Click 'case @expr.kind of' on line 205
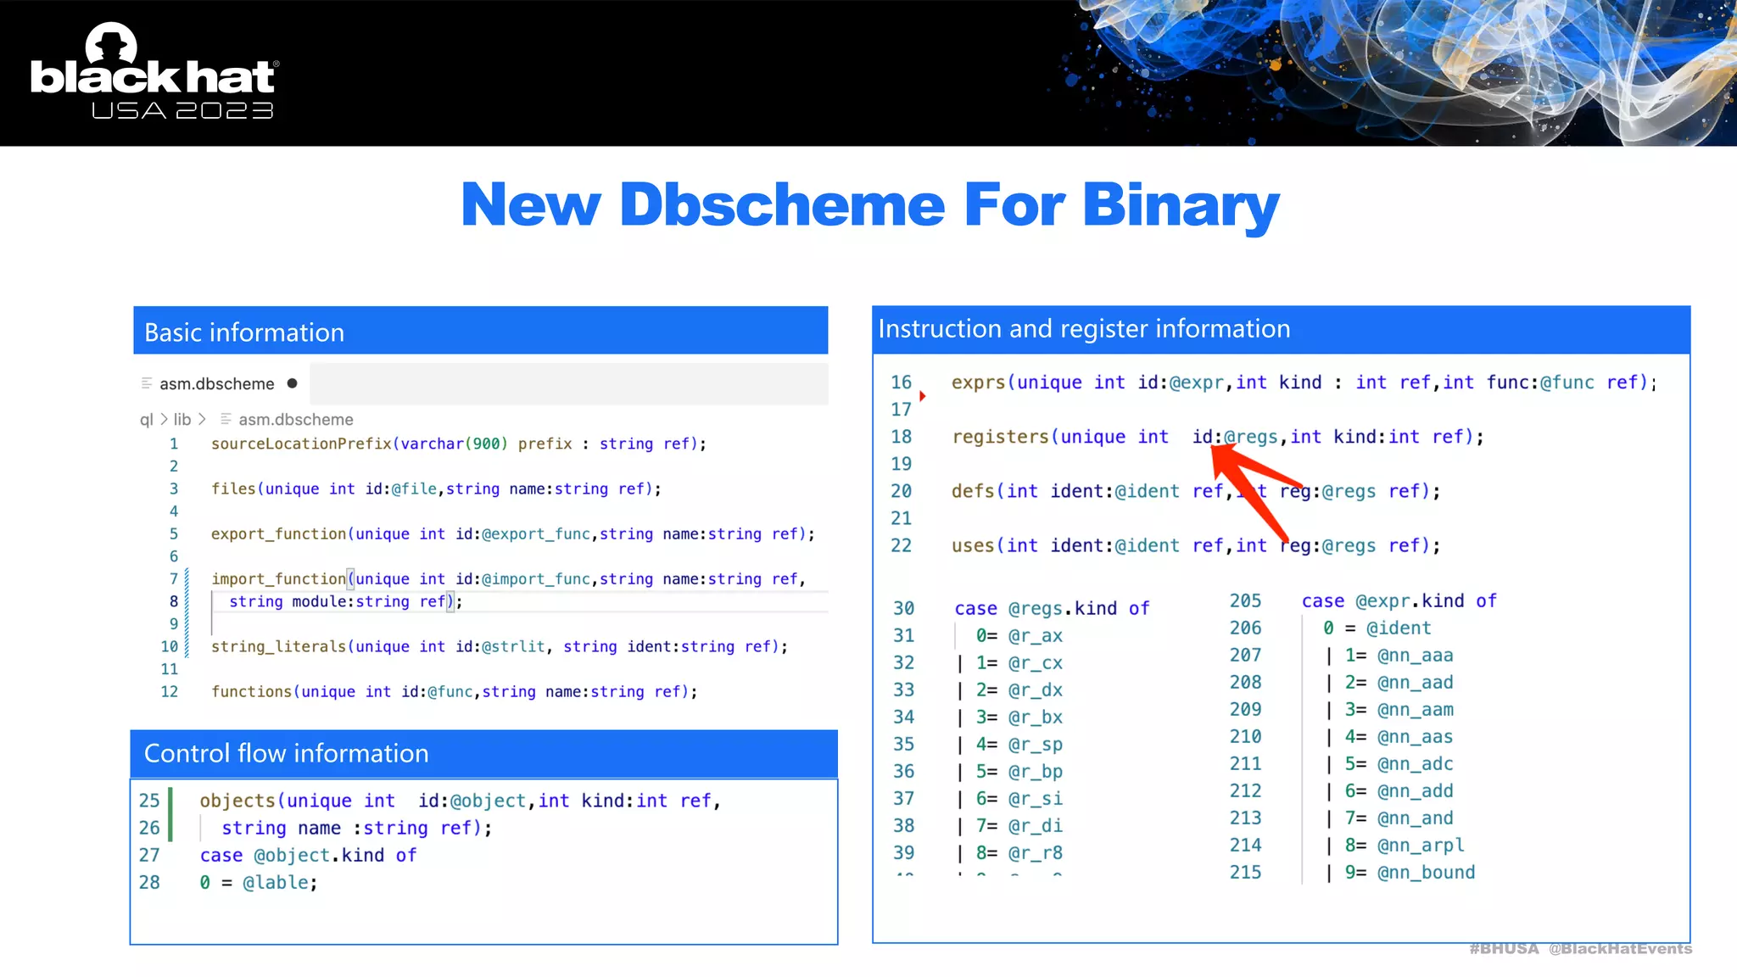1737x977 pixels. click(1399, 600)
